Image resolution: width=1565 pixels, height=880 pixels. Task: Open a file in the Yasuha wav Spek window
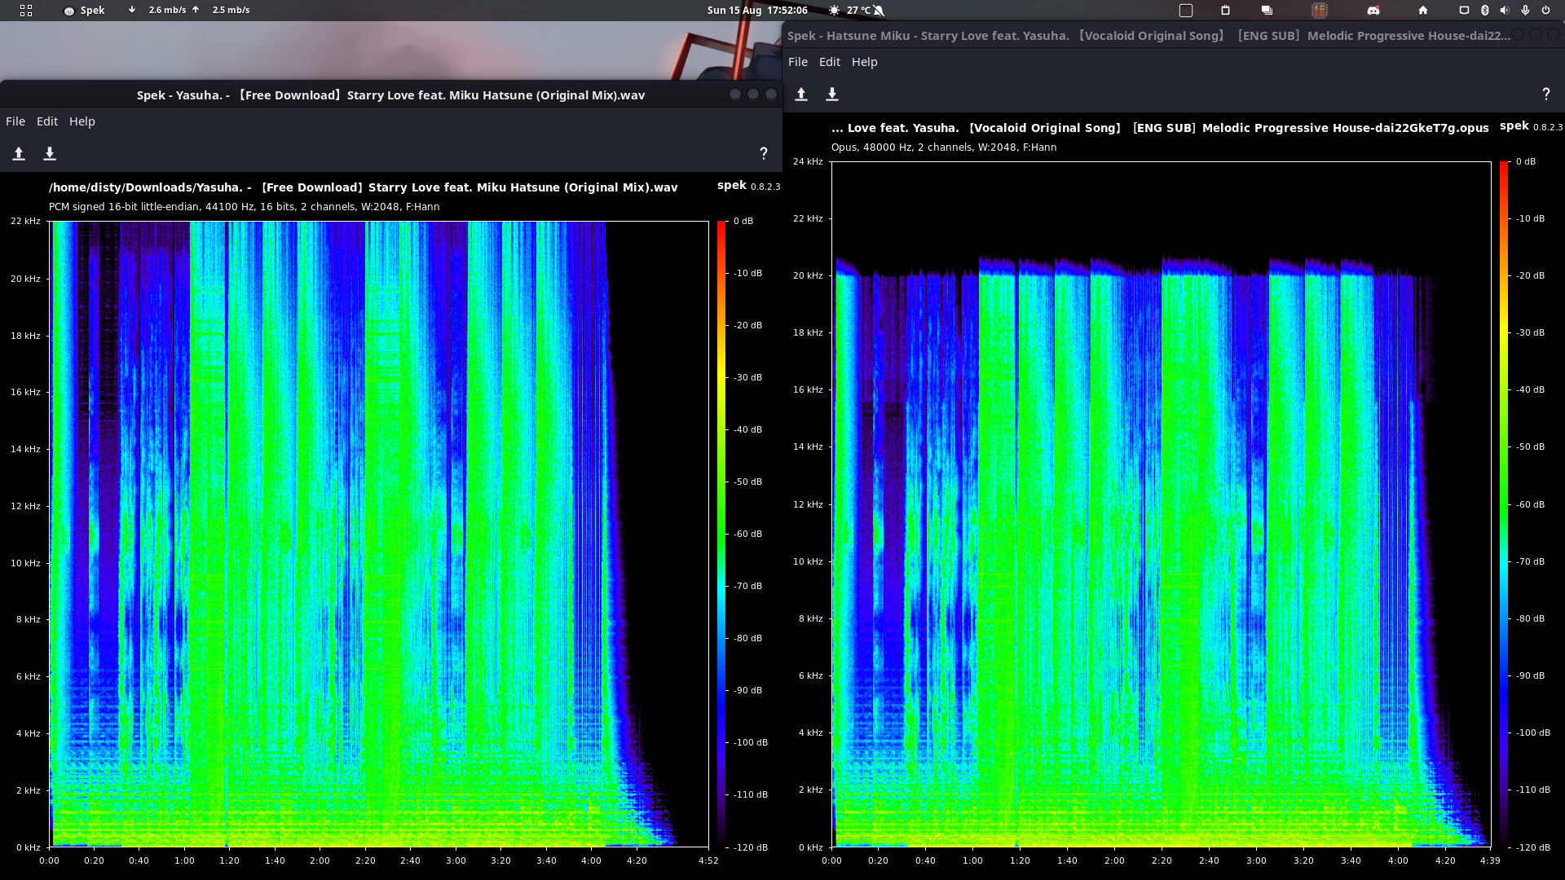(x=19, y=154)
